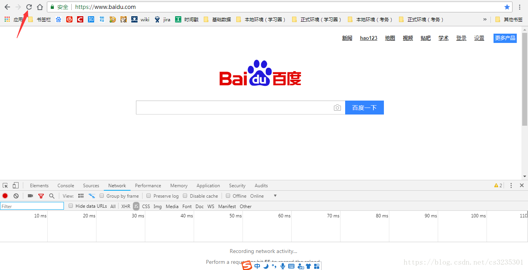This screenshot has height=270, width=528.
Task: Select the All filter type
Action: click(x=113, y=207)
